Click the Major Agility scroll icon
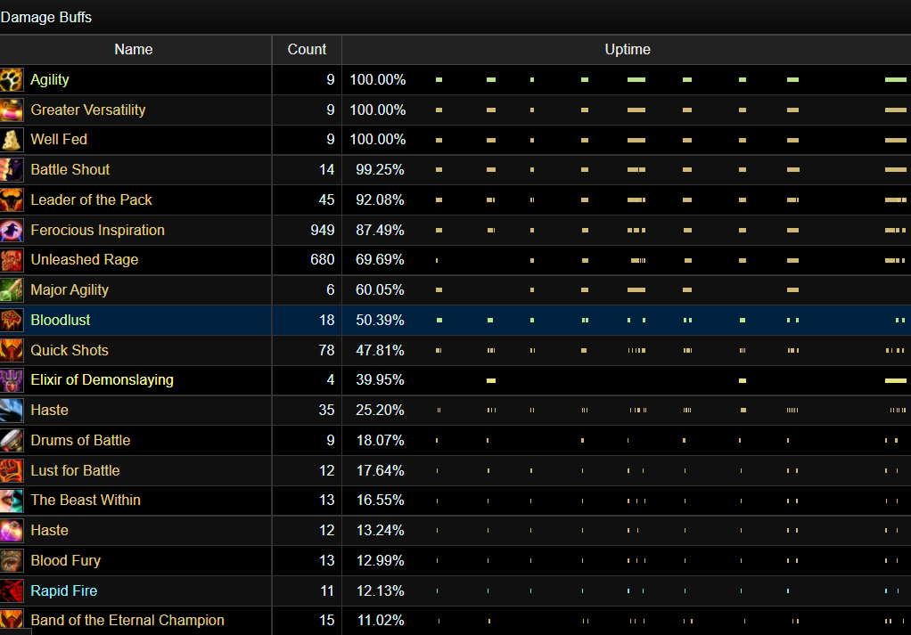The width and height of the screenshot is (911, 635). (x=12, y=290)
